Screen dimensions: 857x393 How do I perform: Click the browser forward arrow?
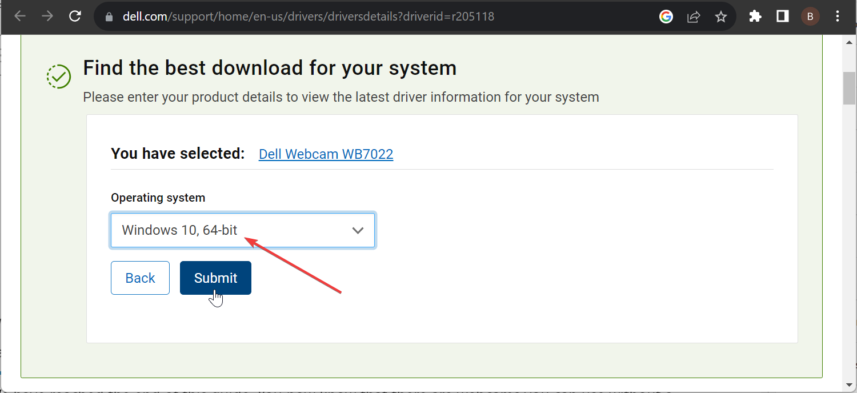pos(47,17)
